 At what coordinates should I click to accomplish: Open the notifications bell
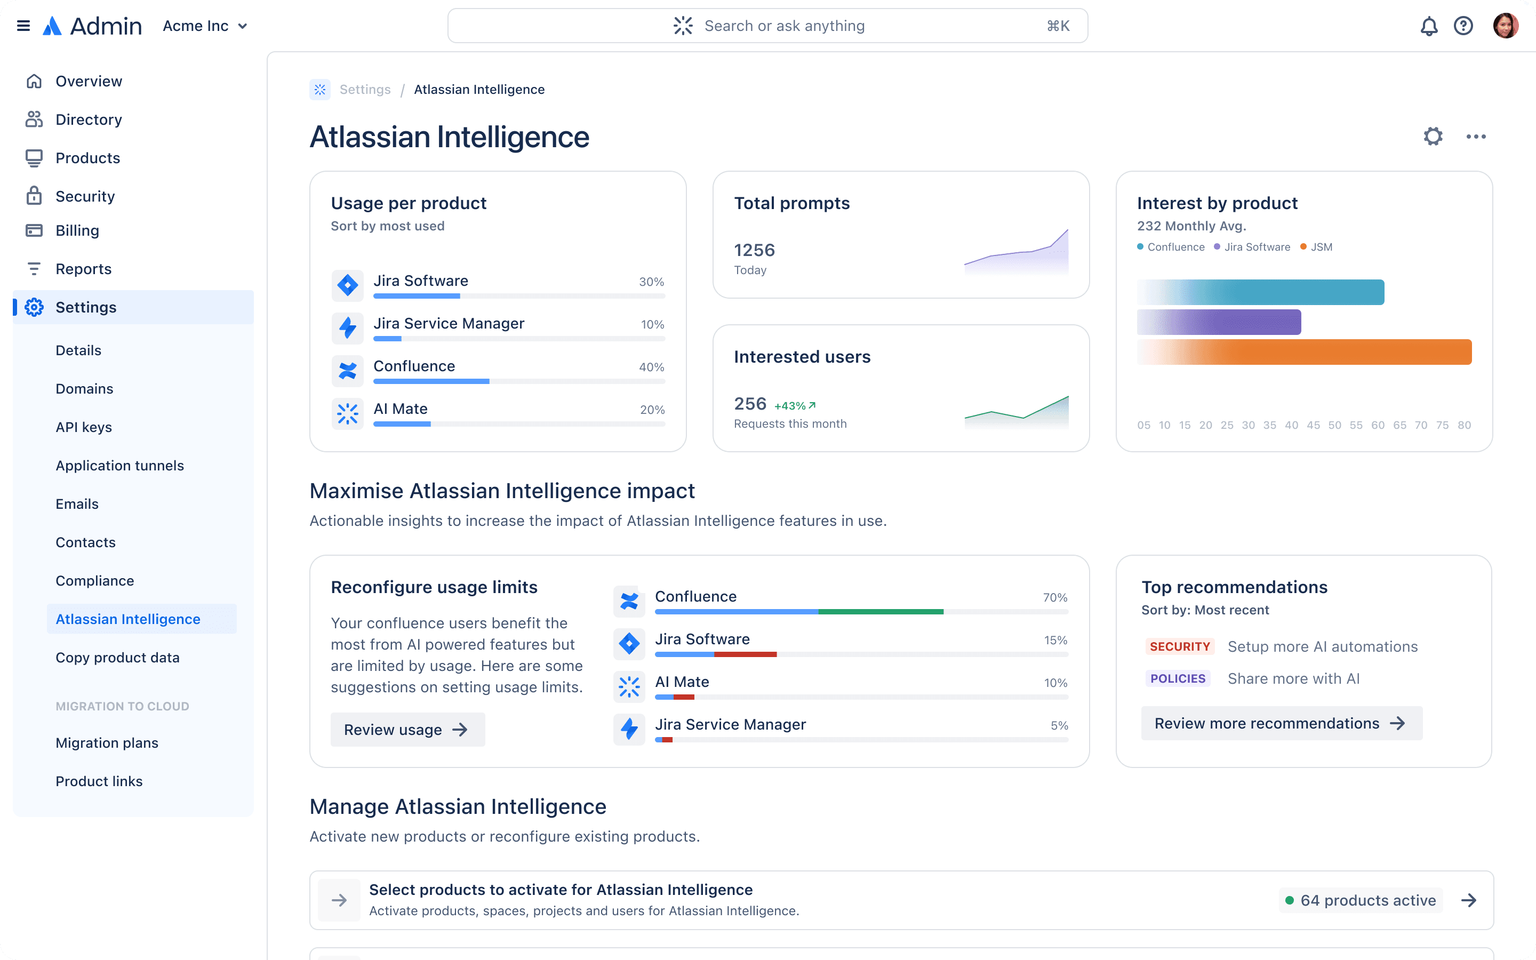pyautogui.click(x=1429, y=26)
